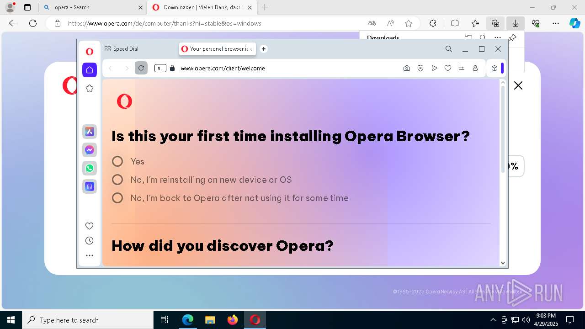This screenshot has width=585, height=329.
Task: Open Edge Browser essentials heart icon
Action: [536, 23]
